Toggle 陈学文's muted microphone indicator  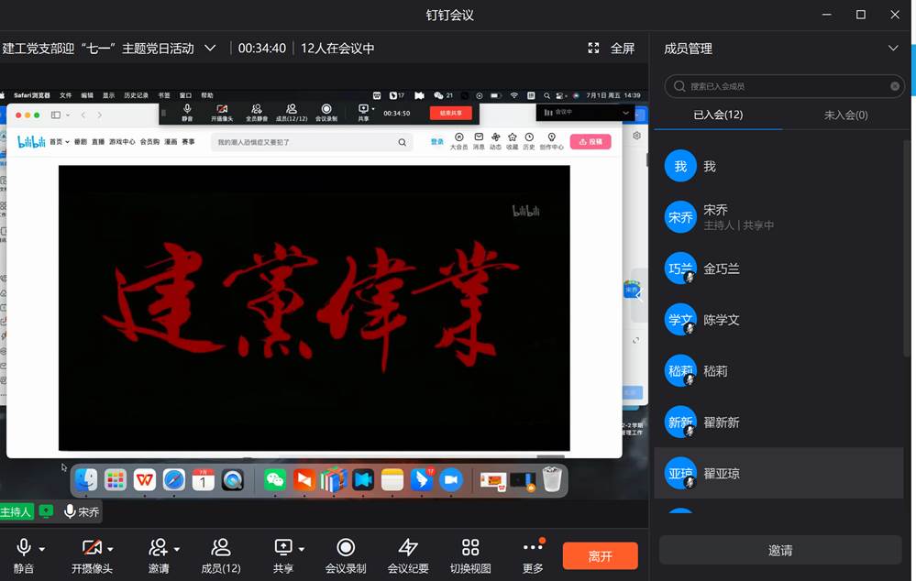click(690, 329)
